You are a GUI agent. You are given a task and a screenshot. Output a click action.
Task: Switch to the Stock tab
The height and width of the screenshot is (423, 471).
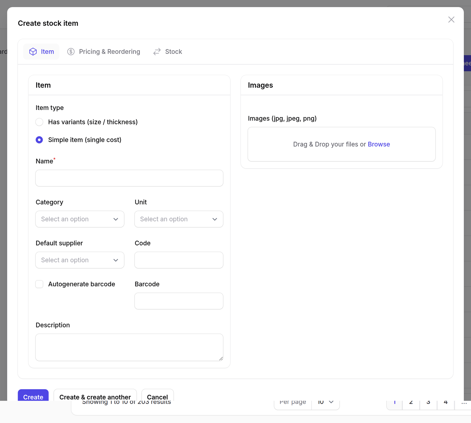coord(168,52)
